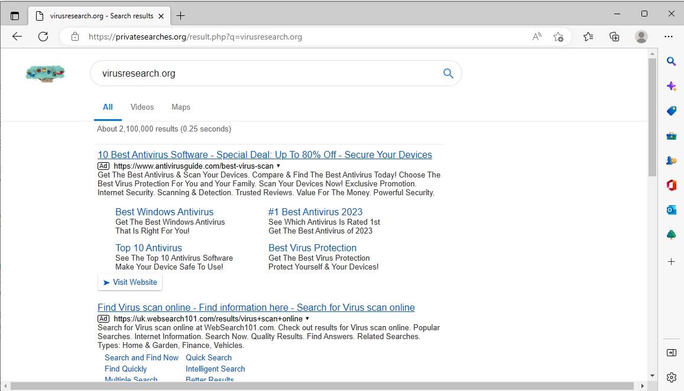Refresh the current page
684x391 pixels.
point(43,37)
